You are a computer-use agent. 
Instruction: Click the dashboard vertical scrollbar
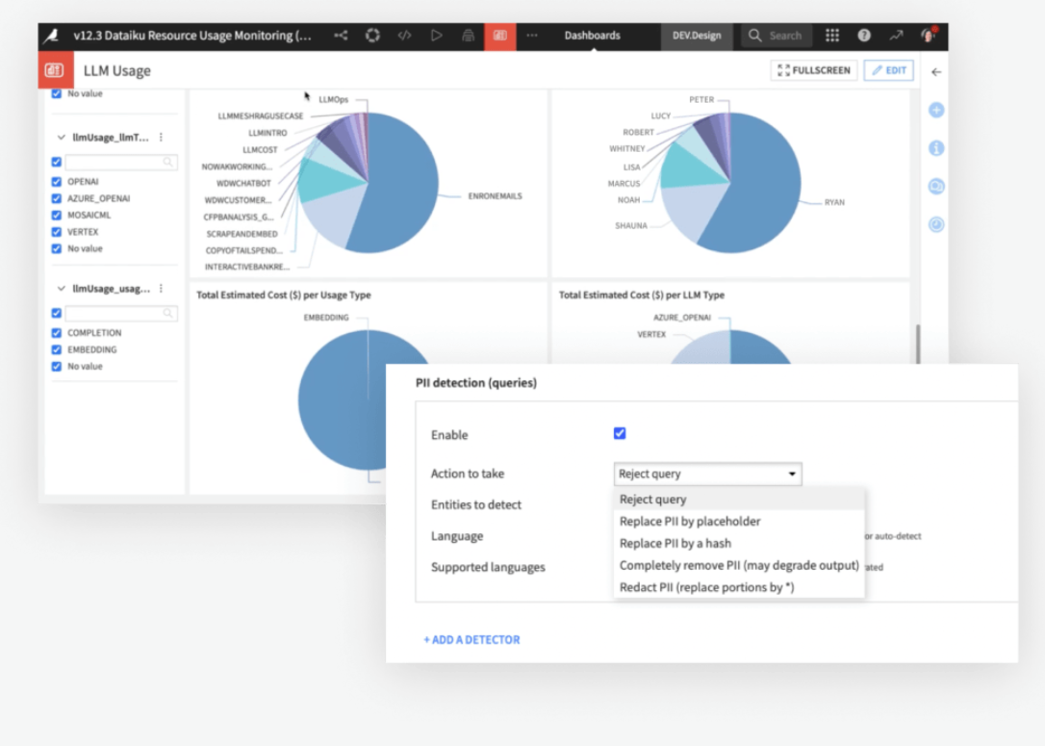(x=918, y=344)
